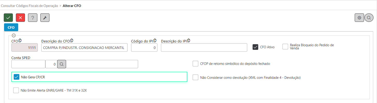Click the copy icon beside the CFO label

click(x=20, y=41)
